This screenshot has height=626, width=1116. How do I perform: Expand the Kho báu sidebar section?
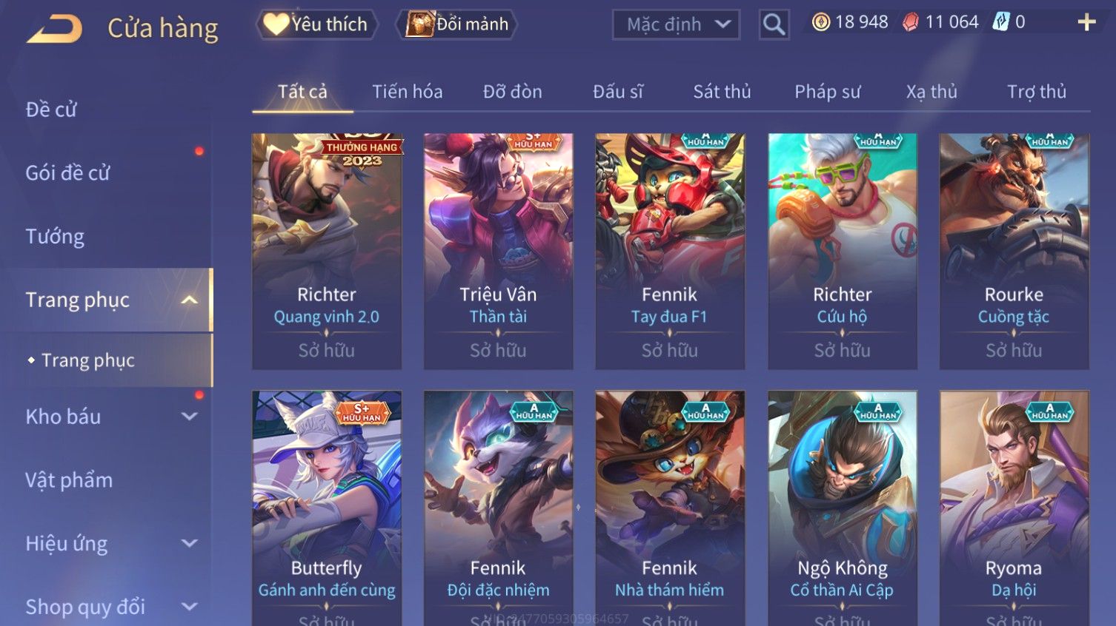pos(190,417)
